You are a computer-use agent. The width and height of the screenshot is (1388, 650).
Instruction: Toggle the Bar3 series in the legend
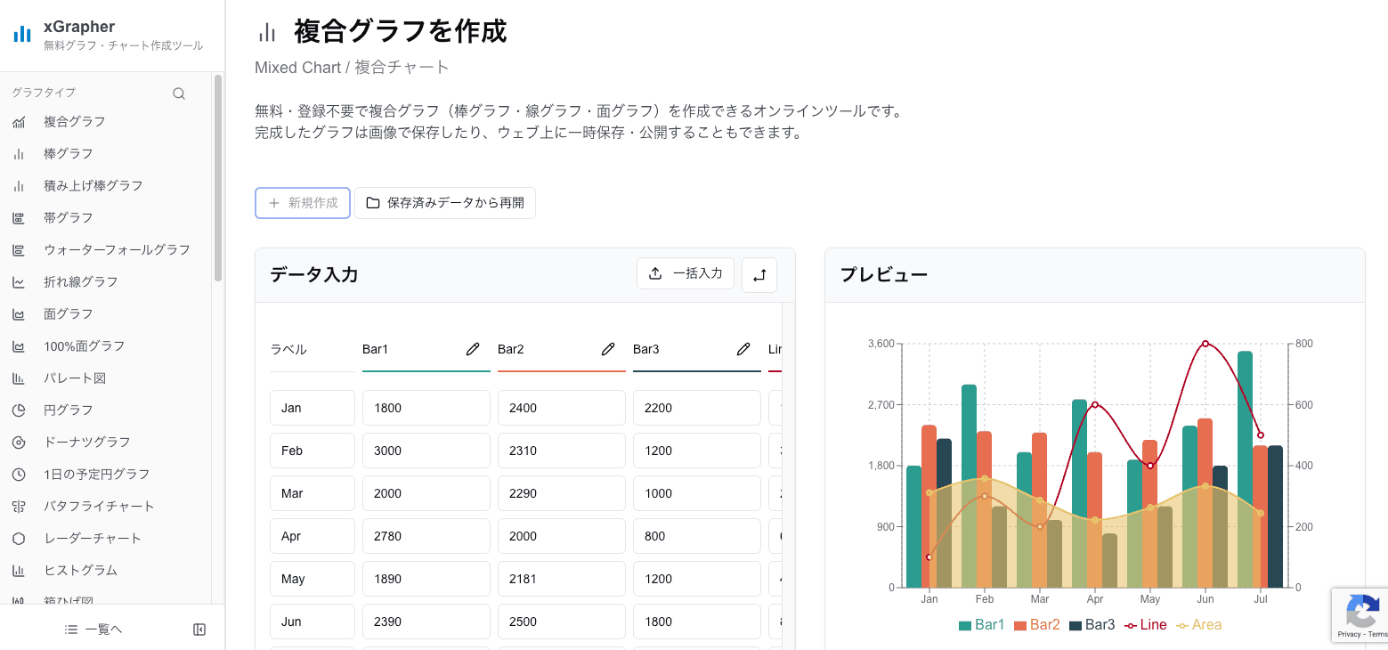pos(1092,624)
